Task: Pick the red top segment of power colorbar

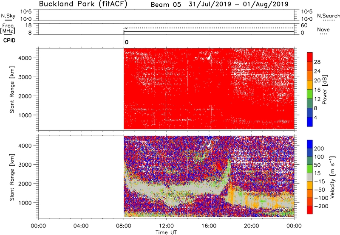Action: 310,57
